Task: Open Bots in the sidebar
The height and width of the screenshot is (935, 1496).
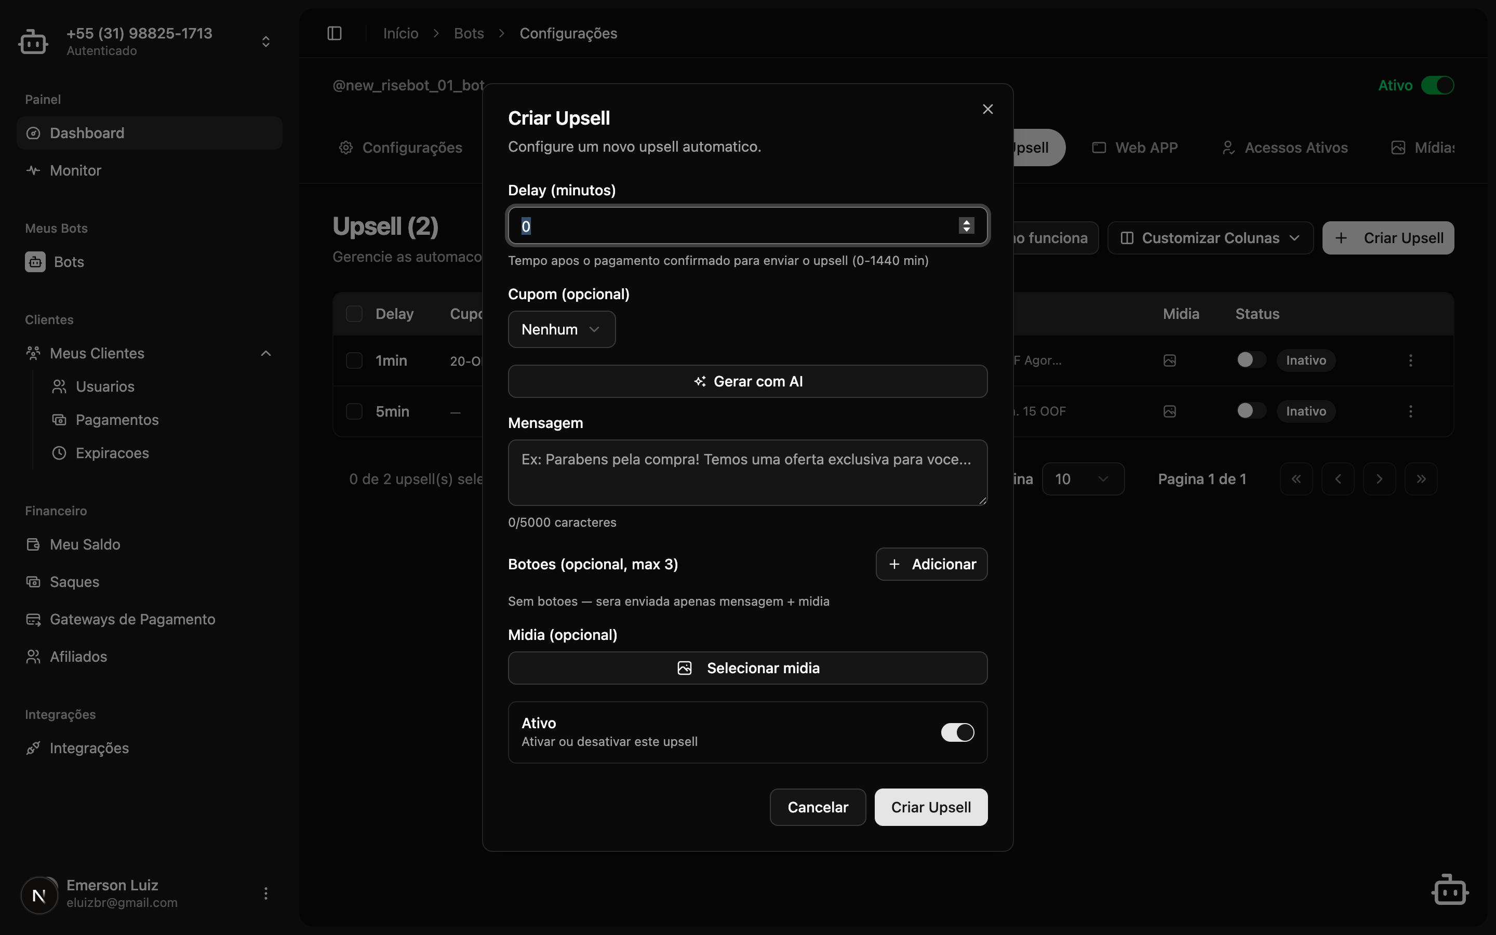Action: pos(150,262)
